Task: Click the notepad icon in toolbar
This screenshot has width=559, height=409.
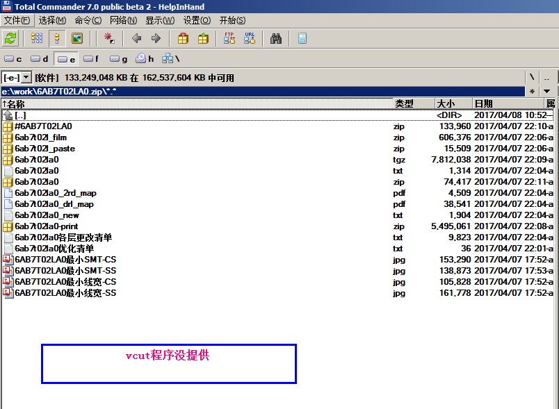Action: click(302, 38)
